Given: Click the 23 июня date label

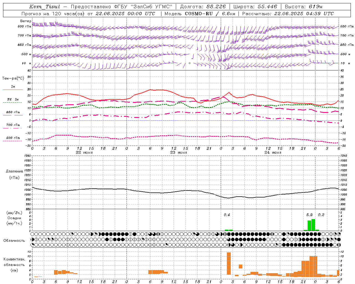Looking at the screenshot, I should pyautogui.click(x=179, y=153).
